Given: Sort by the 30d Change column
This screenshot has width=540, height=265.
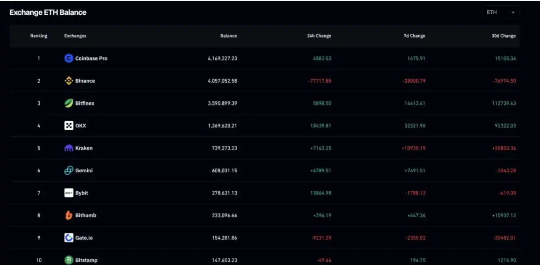Looking at the screenshot, I should [503, 36].
